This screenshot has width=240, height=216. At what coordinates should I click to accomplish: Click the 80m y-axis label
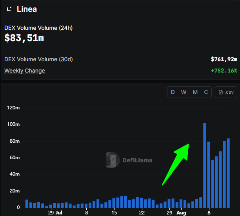coord(15,141)
